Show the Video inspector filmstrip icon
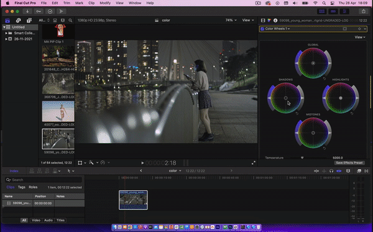 [263, 21]
